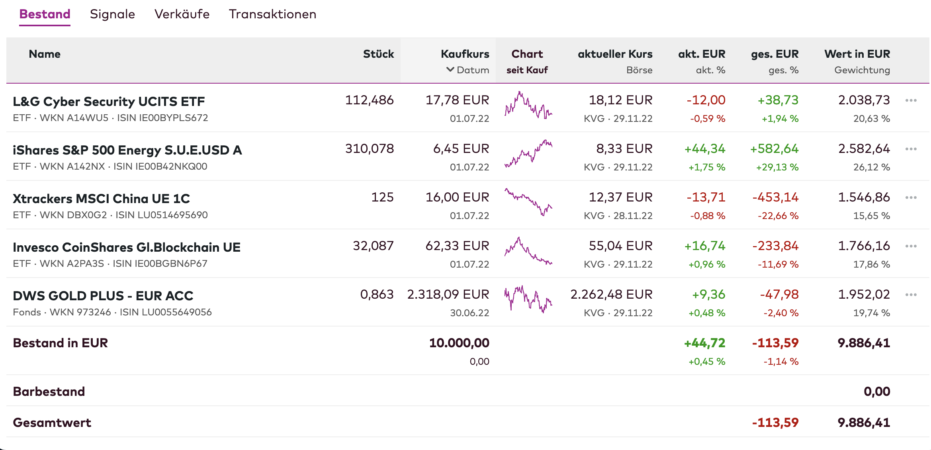The height and width of the screenshot is (450, 931).
Task: Open Xtrackers MSCI China UE 1C link
Action: coord(101,199)
